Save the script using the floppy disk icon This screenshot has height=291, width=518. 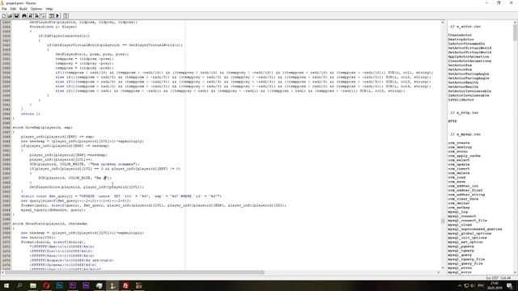16,15
